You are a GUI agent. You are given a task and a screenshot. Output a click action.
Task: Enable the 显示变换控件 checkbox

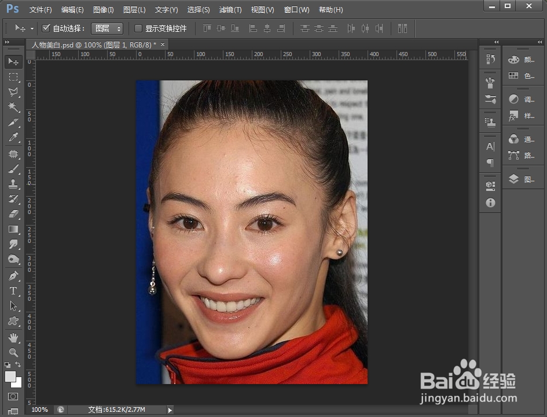(x=138, y=28)
